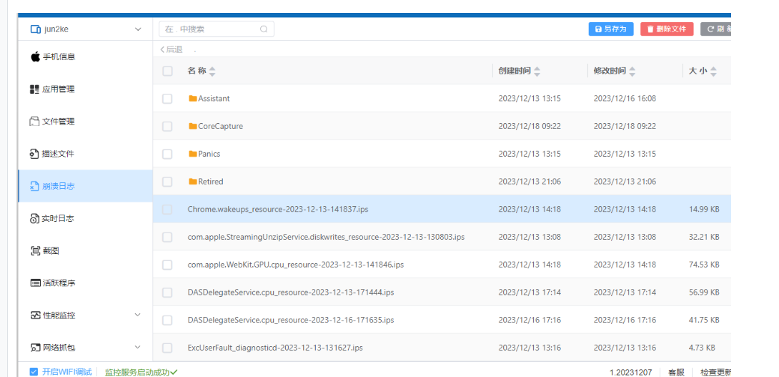Open the Panics folder name

click(209, 155)
